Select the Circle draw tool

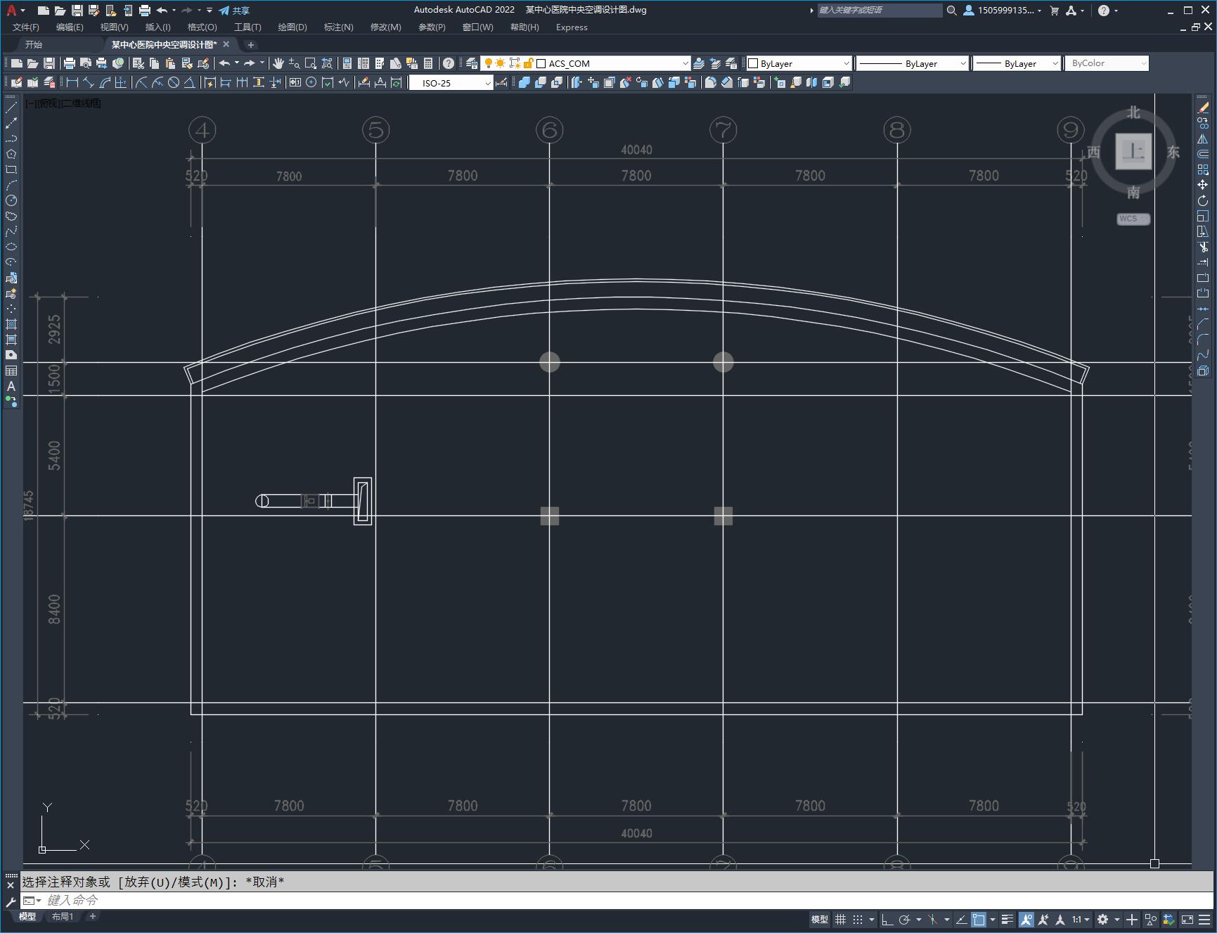click(x=11, y=200)
